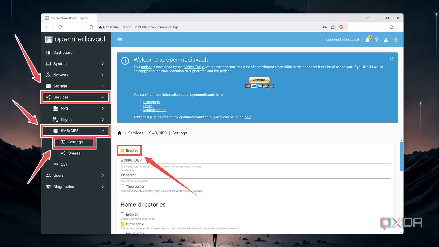The height and width of the screenshot is (247, 439).
Task: Collapse the Services sidebar section
Action: click(x=103, y=97)
